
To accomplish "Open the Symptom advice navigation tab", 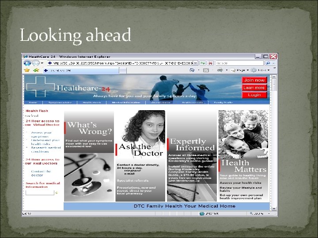I will pyautogui.click(x=60, y=102).
